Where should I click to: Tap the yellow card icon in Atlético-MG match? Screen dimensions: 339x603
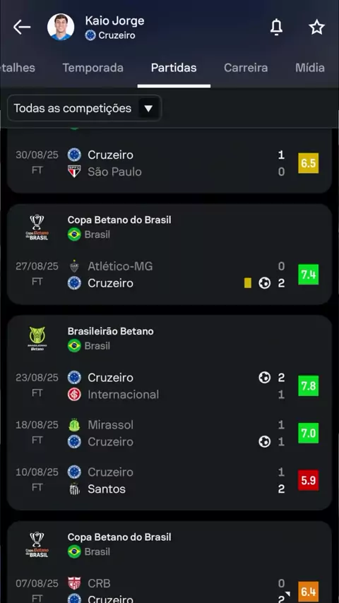tap(248, 283)
